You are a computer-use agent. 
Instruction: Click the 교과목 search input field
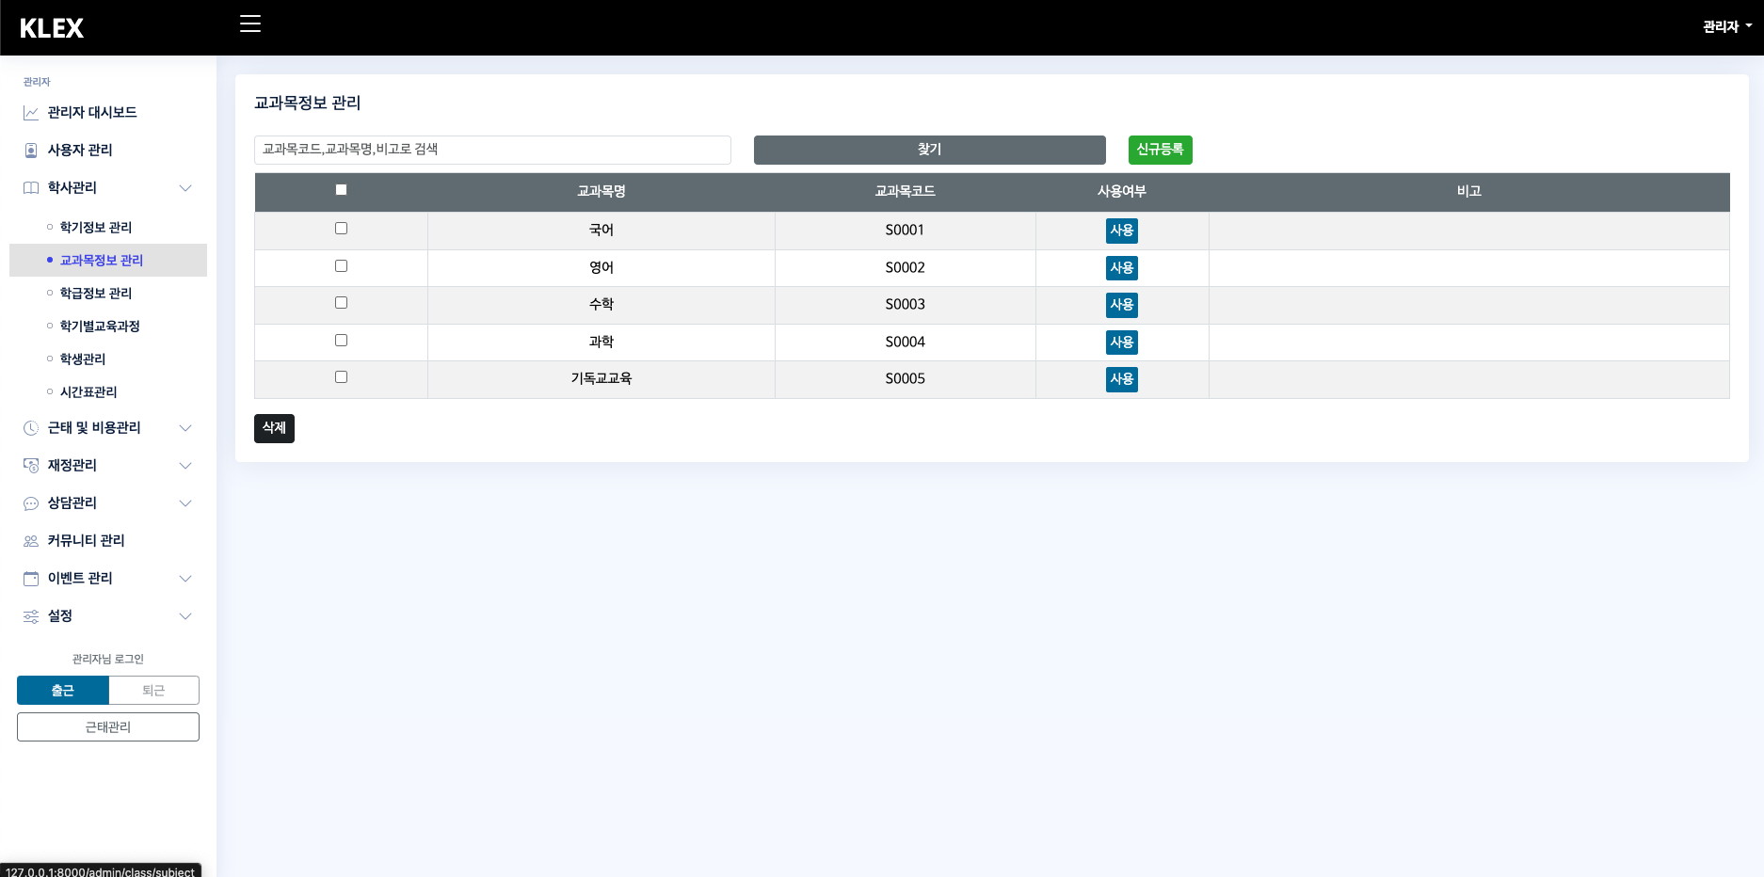[492, 150]
